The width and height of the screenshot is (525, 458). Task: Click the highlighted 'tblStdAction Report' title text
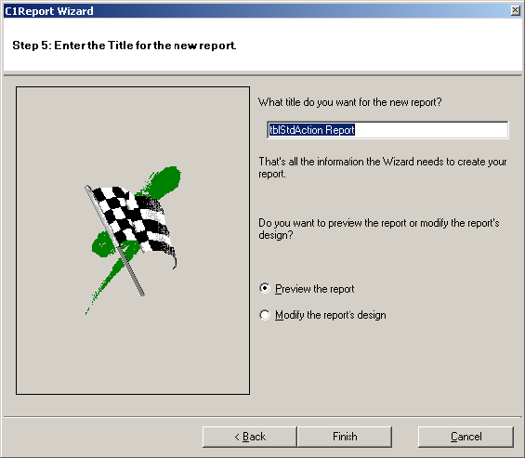311,130
